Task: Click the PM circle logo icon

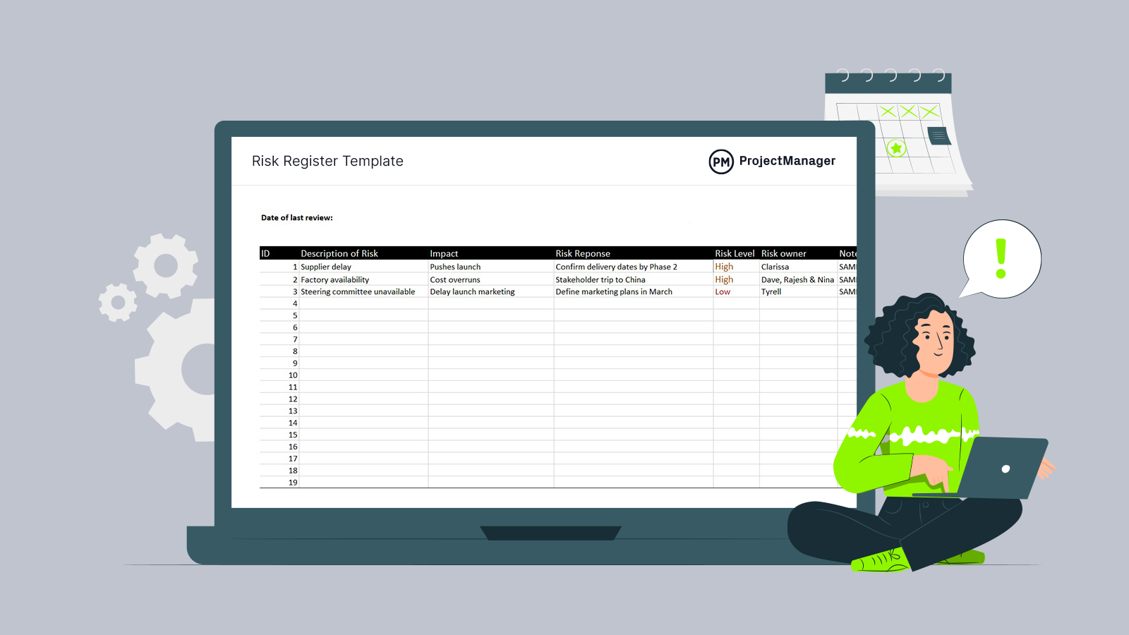Action: (720, 162)
